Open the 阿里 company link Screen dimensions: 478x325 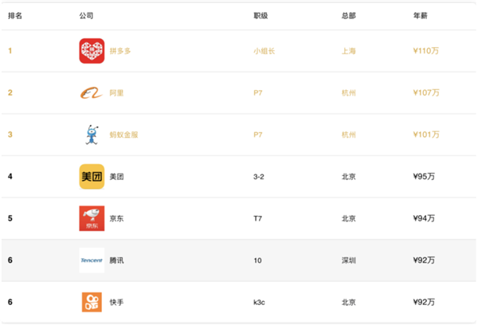click(116, 93)
